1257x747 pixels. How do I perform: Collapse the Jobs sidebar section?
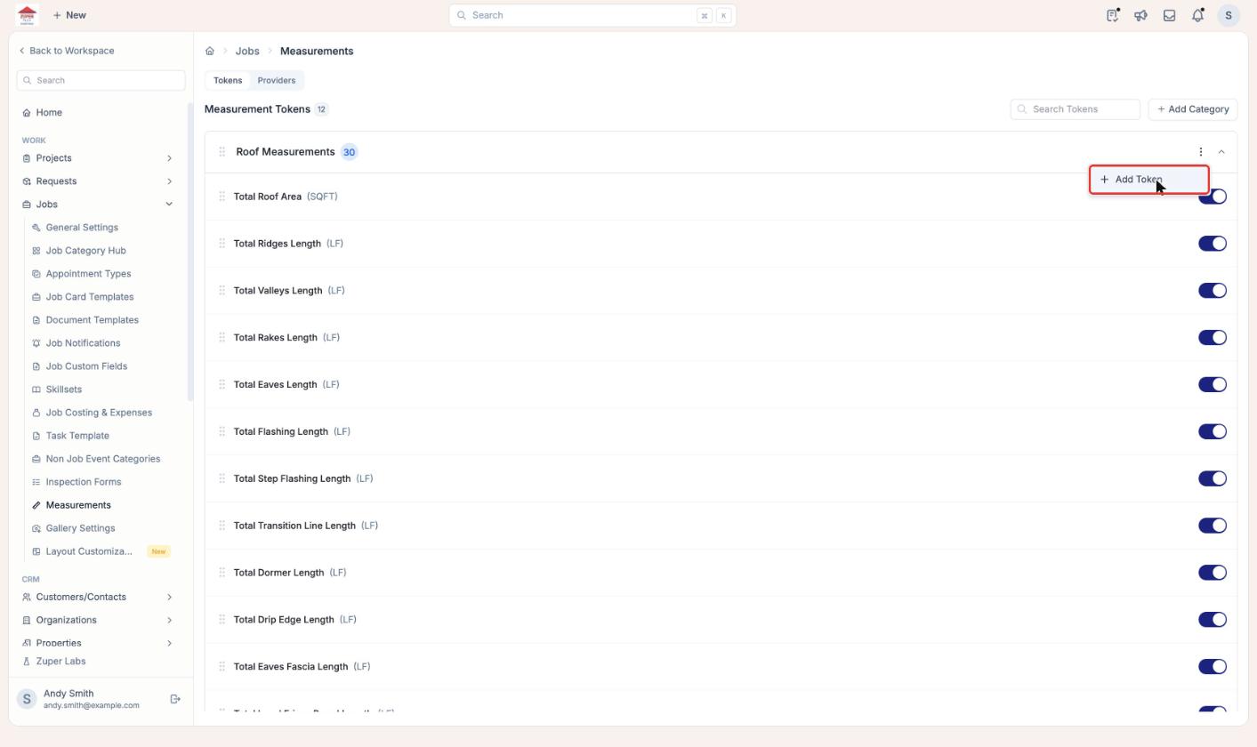[x=169, y=205]
